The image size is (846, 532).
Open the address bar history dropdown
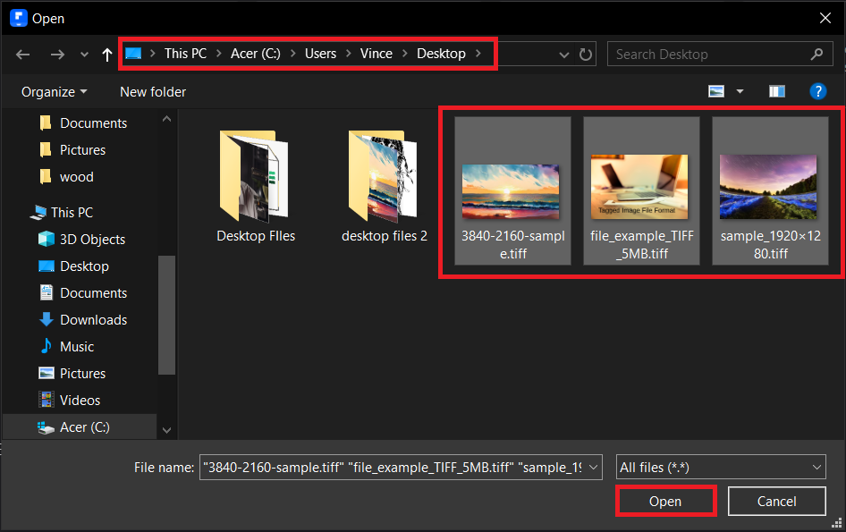point(563,54)
